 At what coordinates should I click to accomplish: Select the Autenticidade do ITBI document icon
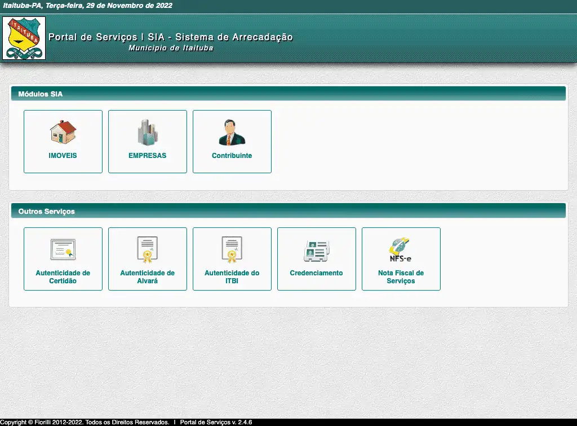pyautogui.click(x=232, y=249)
